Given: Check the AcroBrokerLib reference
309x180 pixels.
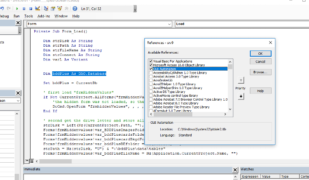Looking at the screenshot, I should click(151, 80).
